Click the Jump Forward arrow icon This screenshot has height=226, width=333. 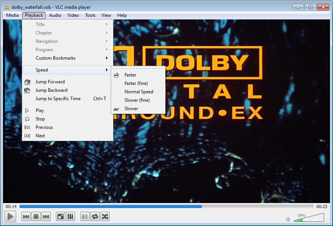coord(27,82)
